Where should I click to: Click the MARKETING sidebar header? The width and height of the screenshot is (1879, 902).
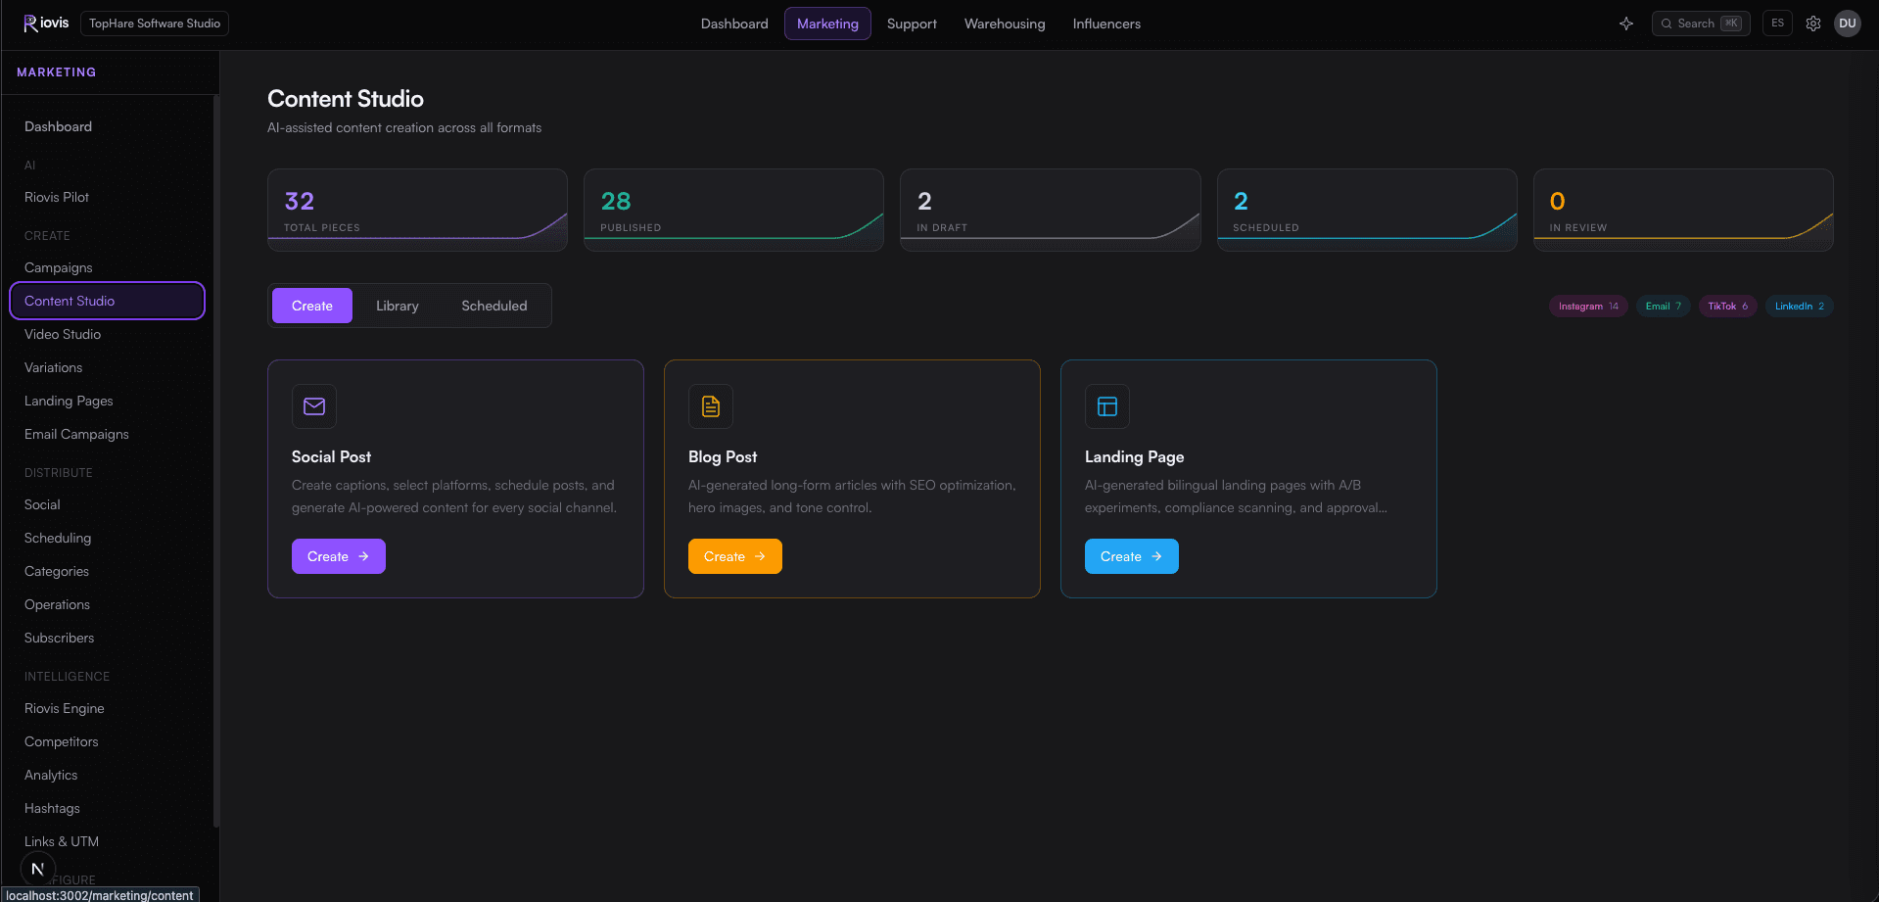57,72
